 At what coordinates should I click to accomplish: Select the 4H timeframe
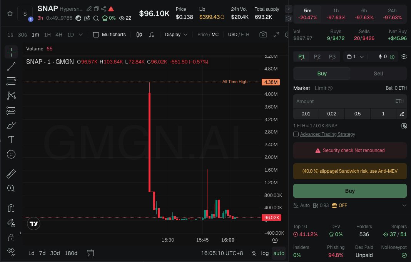pyautogui.click(x=59, y=35)
